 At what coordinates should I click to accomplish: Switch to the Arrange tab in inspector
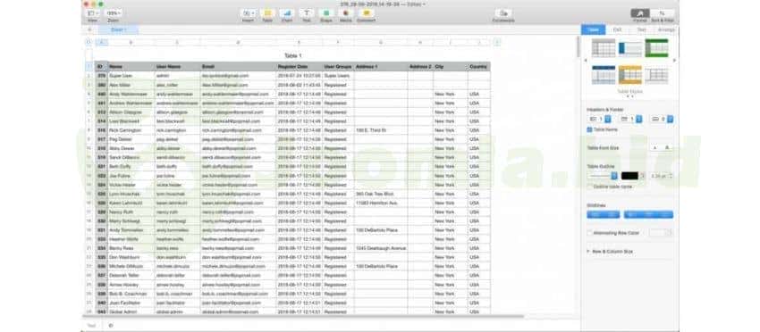[x=666, y=30]
